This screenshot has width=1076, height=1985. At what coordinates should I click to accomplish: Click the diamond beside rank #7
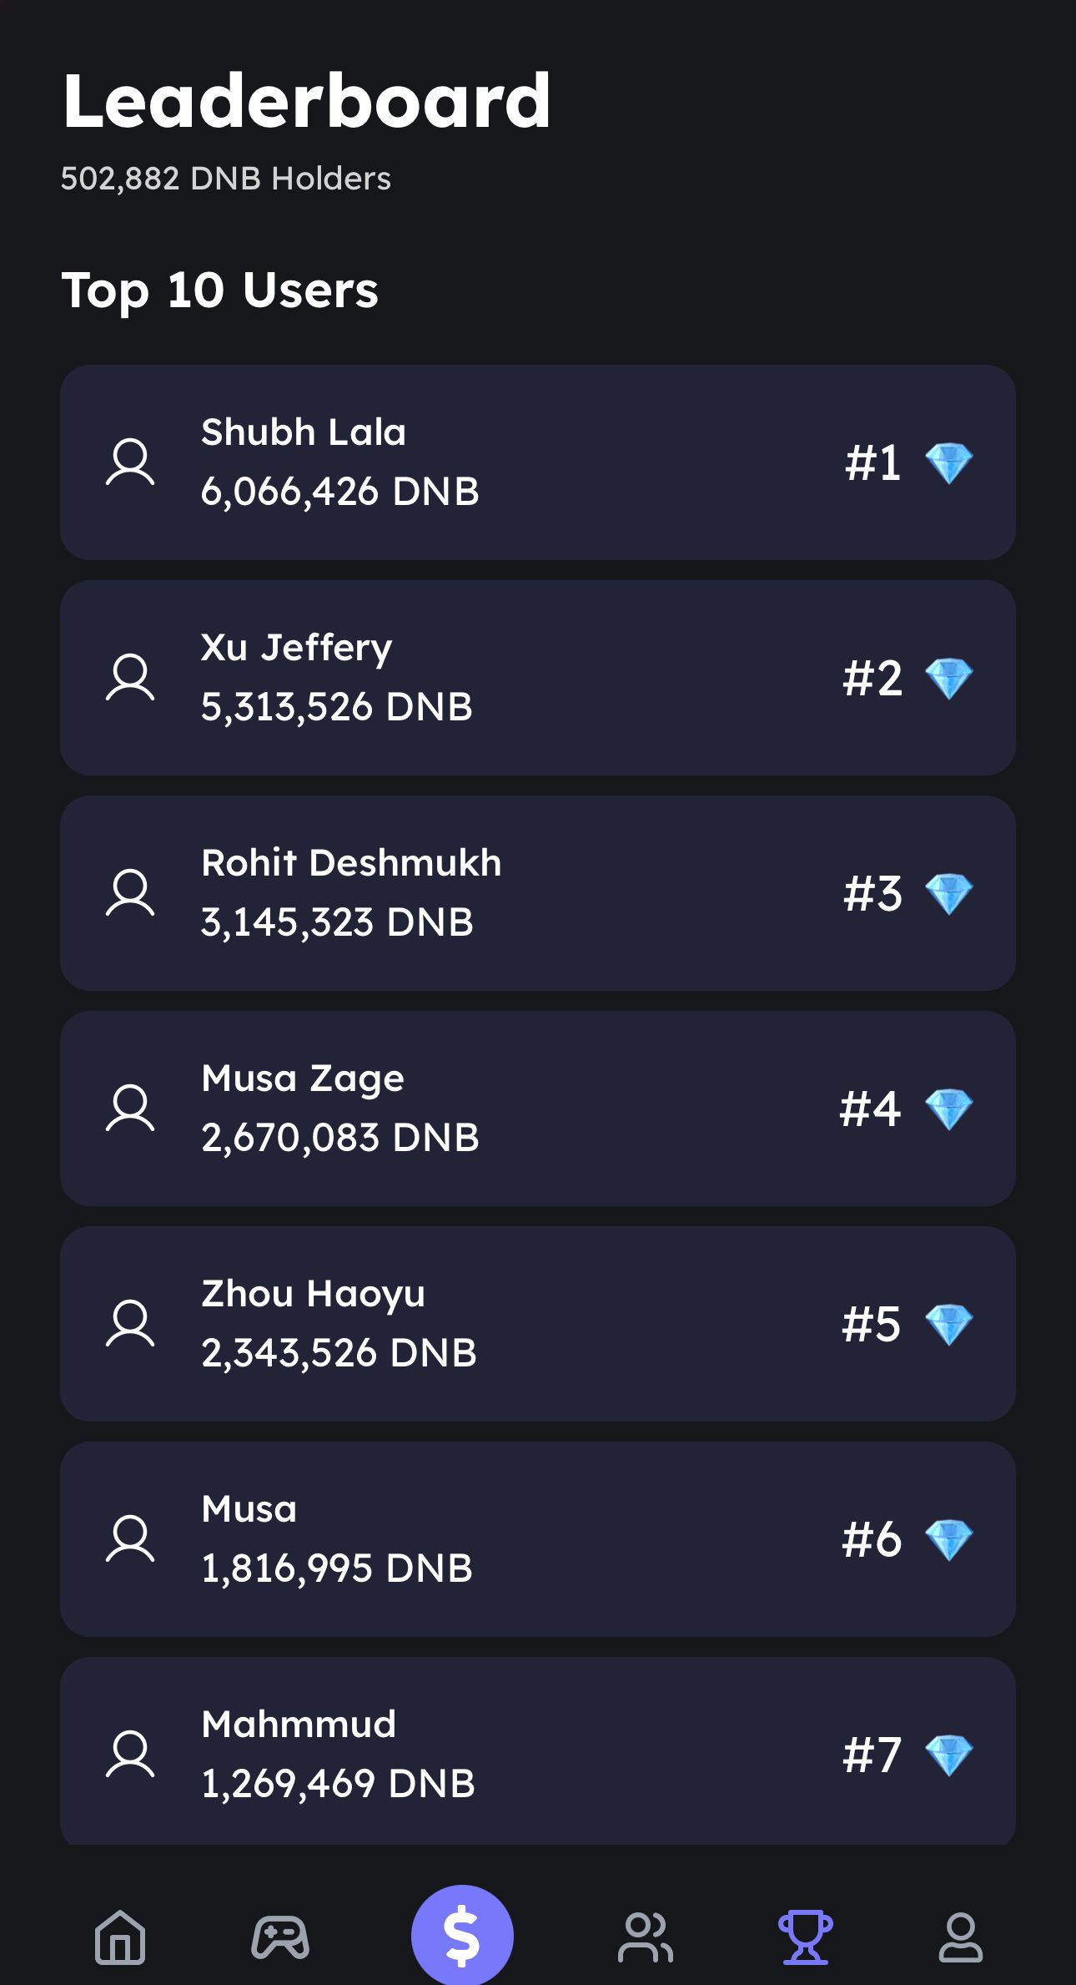pyautogui.click(x=949, y=1755)
